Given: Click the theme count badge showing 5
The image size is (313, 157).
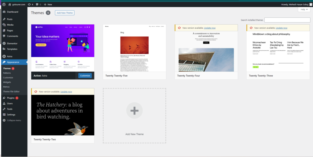Looking at the screenshot, I should point(48,13).
